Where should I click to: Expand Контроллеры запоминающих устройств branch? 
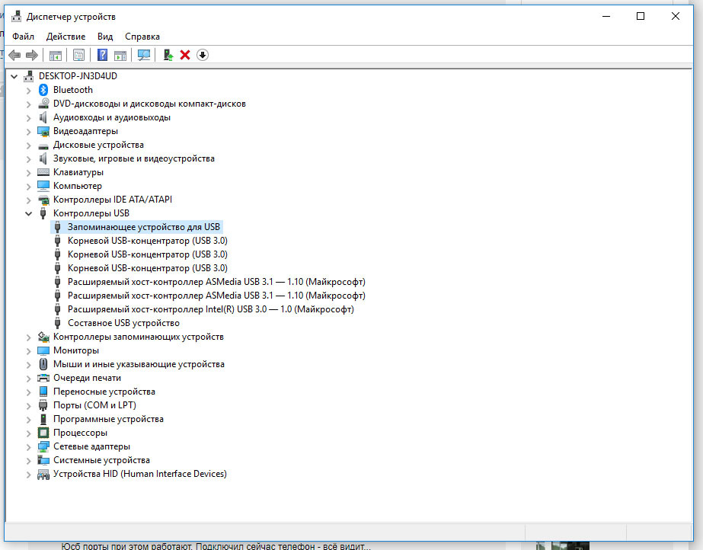pos(29,337)
